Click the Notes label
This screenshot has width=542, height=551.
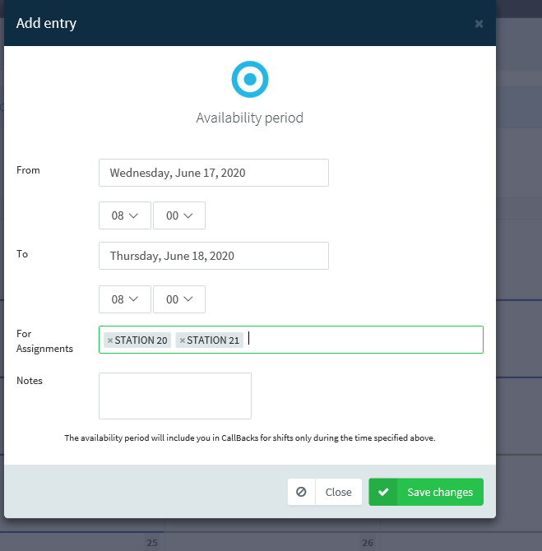tap(30, 381)
